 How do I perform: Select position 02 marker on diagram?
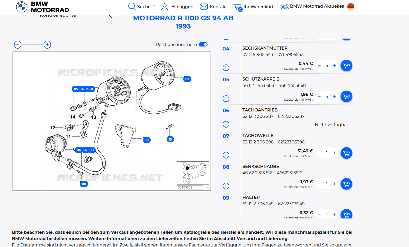tap(187, 79)
